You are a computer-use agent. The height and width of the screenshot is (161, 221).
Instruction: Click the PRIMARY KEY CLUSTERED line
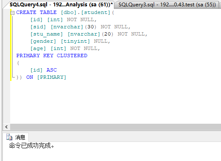pos(52,56)
